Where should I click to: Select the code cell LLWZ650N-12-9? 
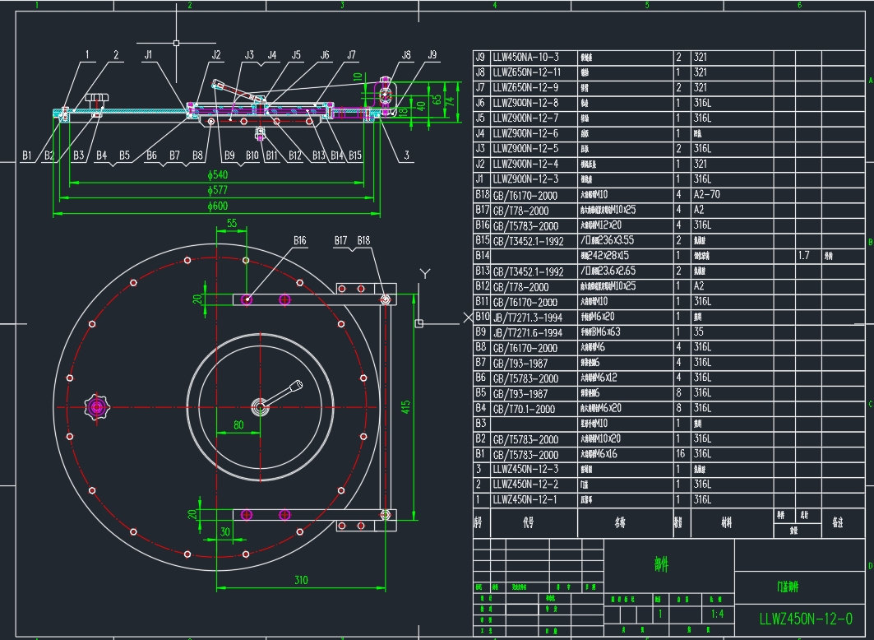(525, 87)
